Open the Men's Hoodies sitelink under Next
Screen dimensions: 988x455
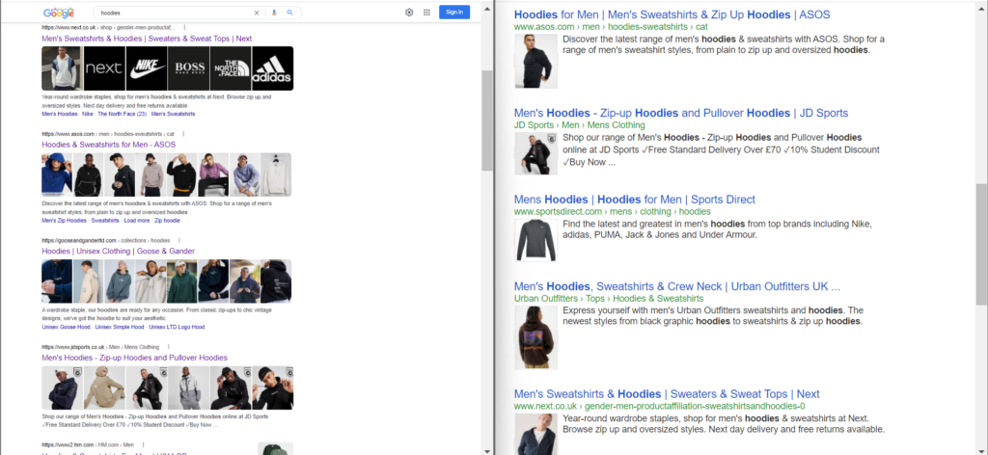(59, 114)
